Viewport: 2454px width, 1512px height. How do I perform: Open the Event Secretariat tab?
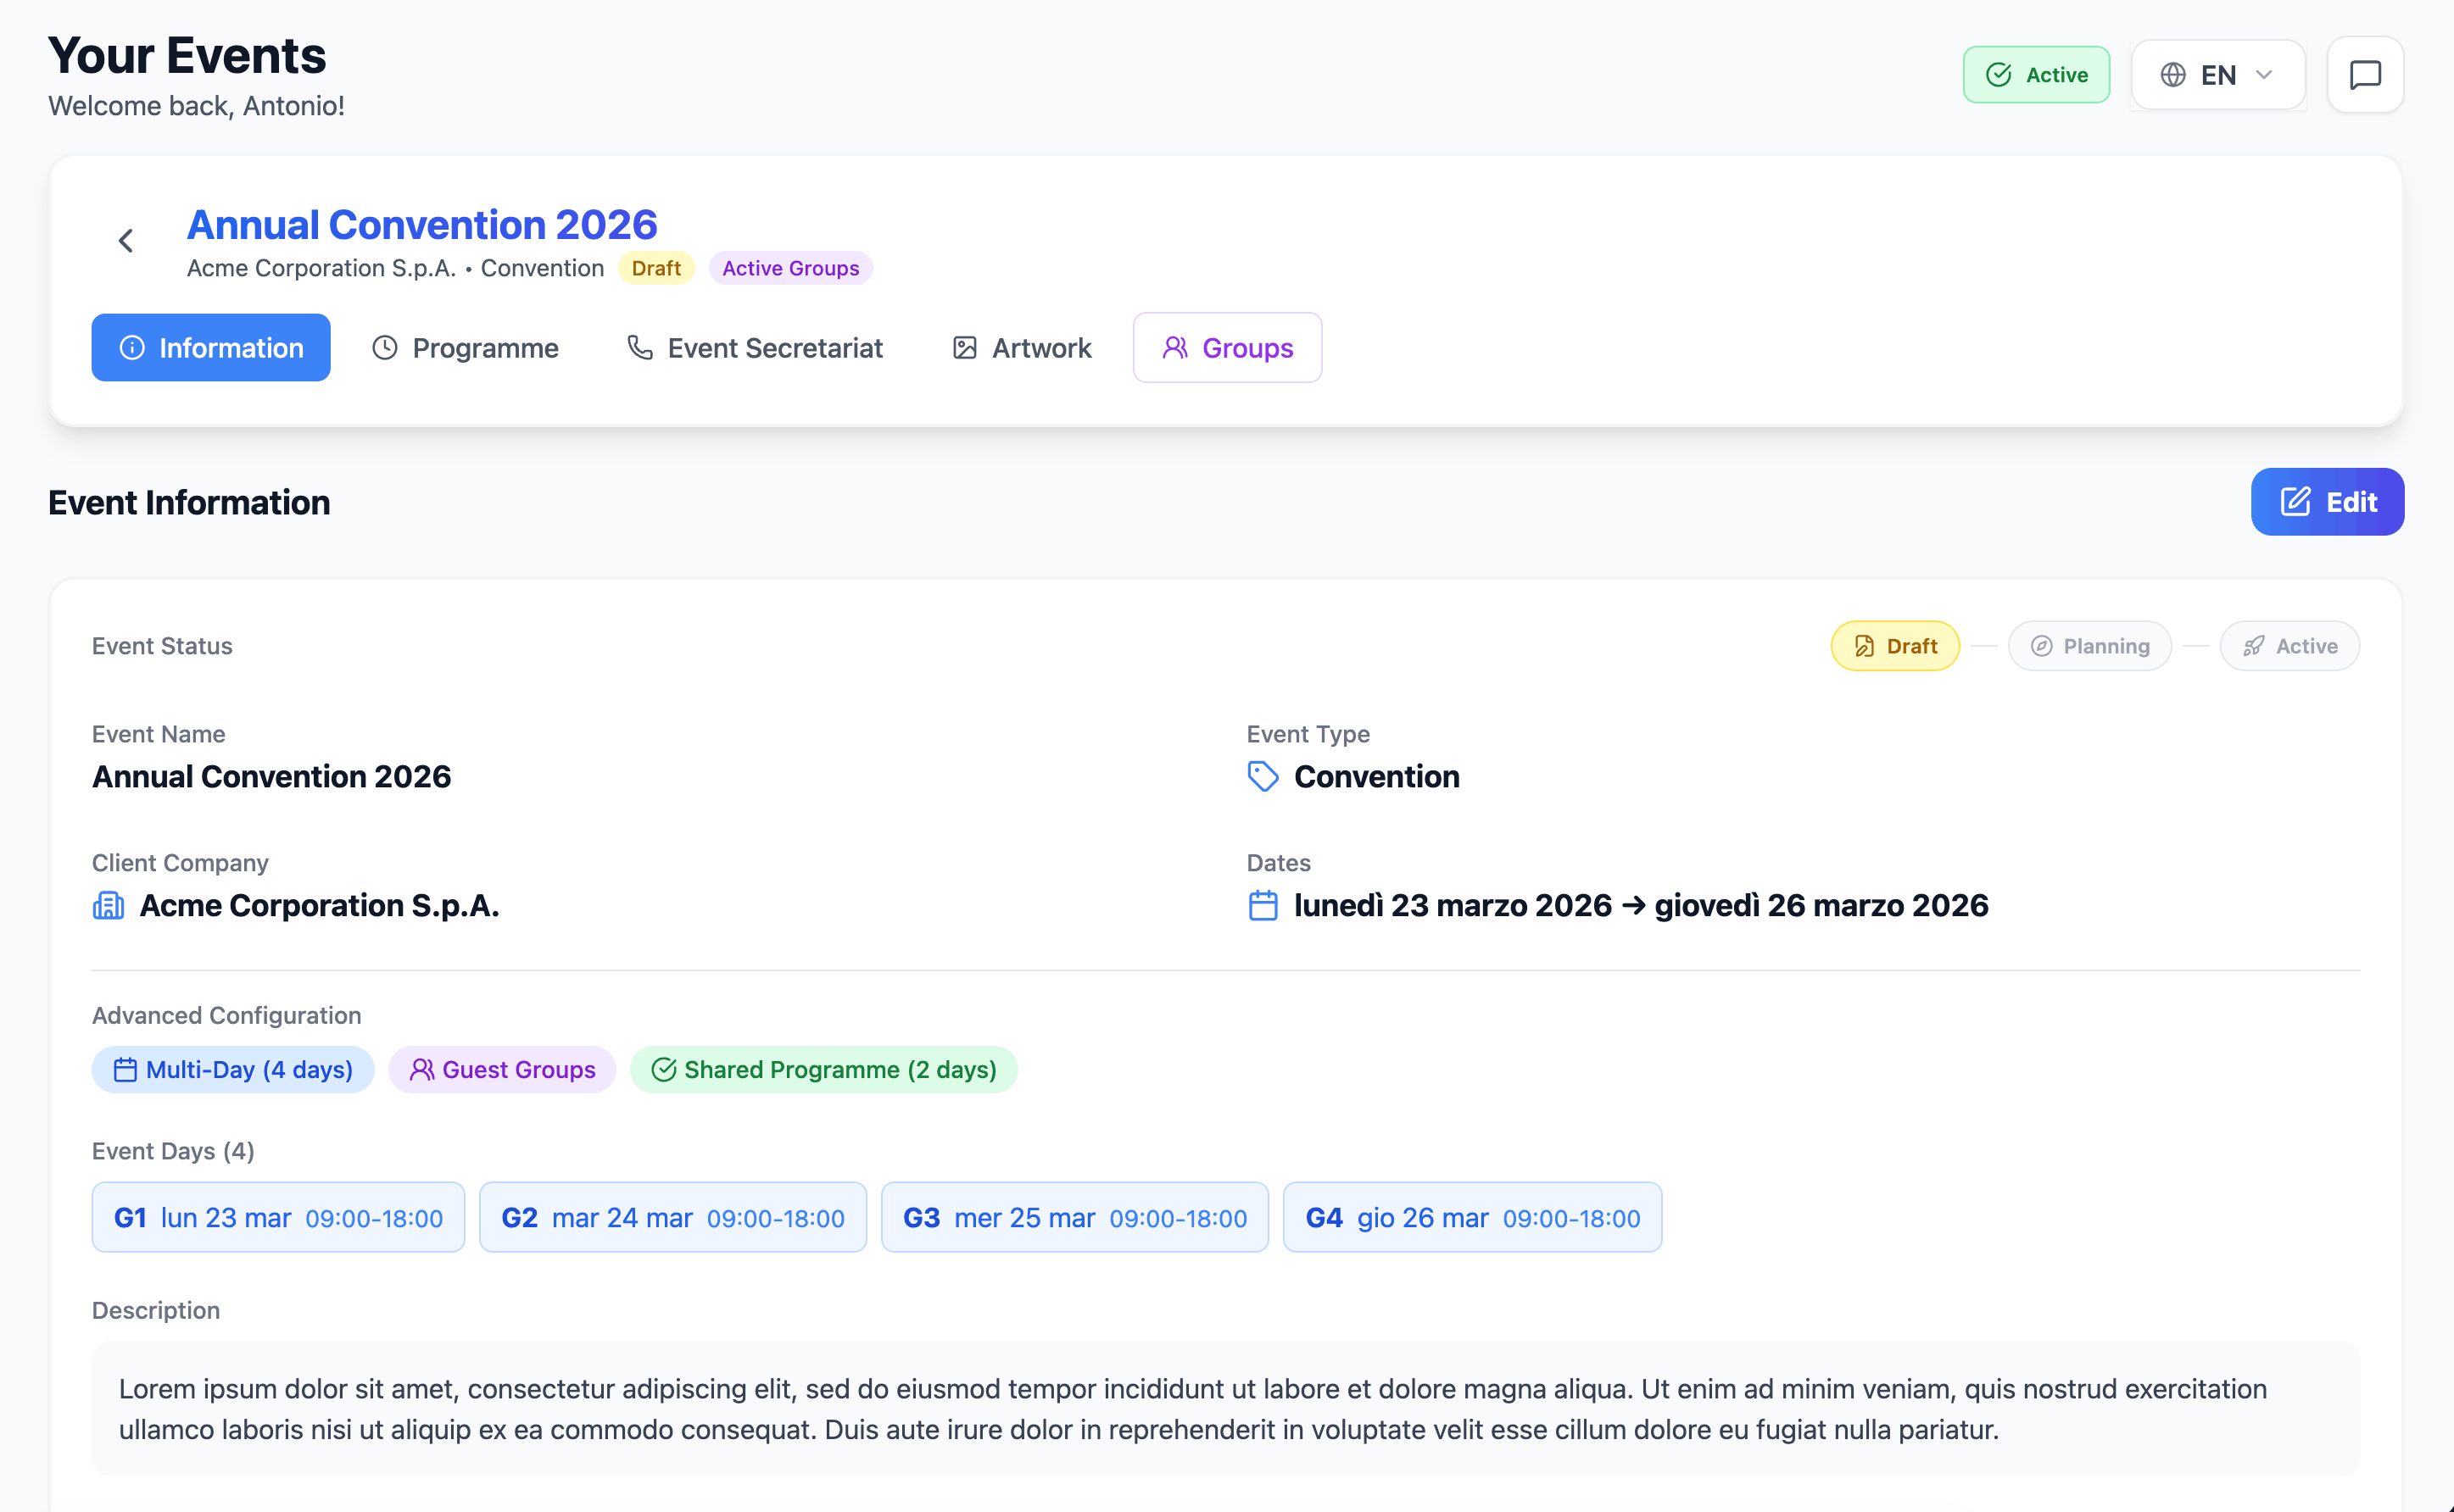756,347
